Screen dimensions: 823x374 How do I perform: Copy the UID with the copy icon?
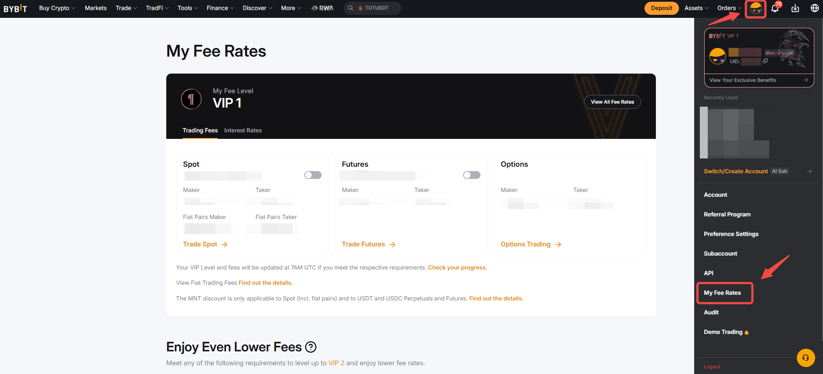point(765,61)
